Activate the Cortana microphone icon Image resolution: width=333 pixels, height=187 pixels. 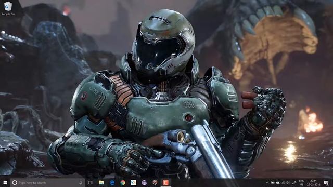pyautogui.click(x=81, y=182)
